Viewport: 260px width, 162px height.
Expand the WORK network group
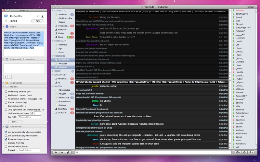click(x=53, y=71)
